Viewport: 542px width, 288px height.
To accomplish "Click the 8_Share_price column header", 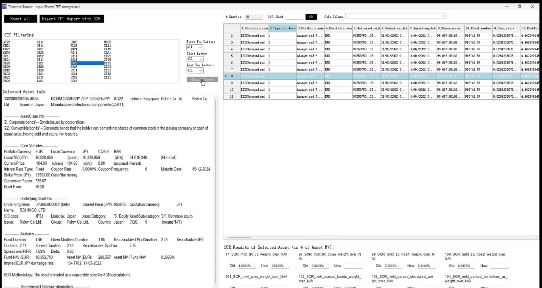I will point(450,28).
